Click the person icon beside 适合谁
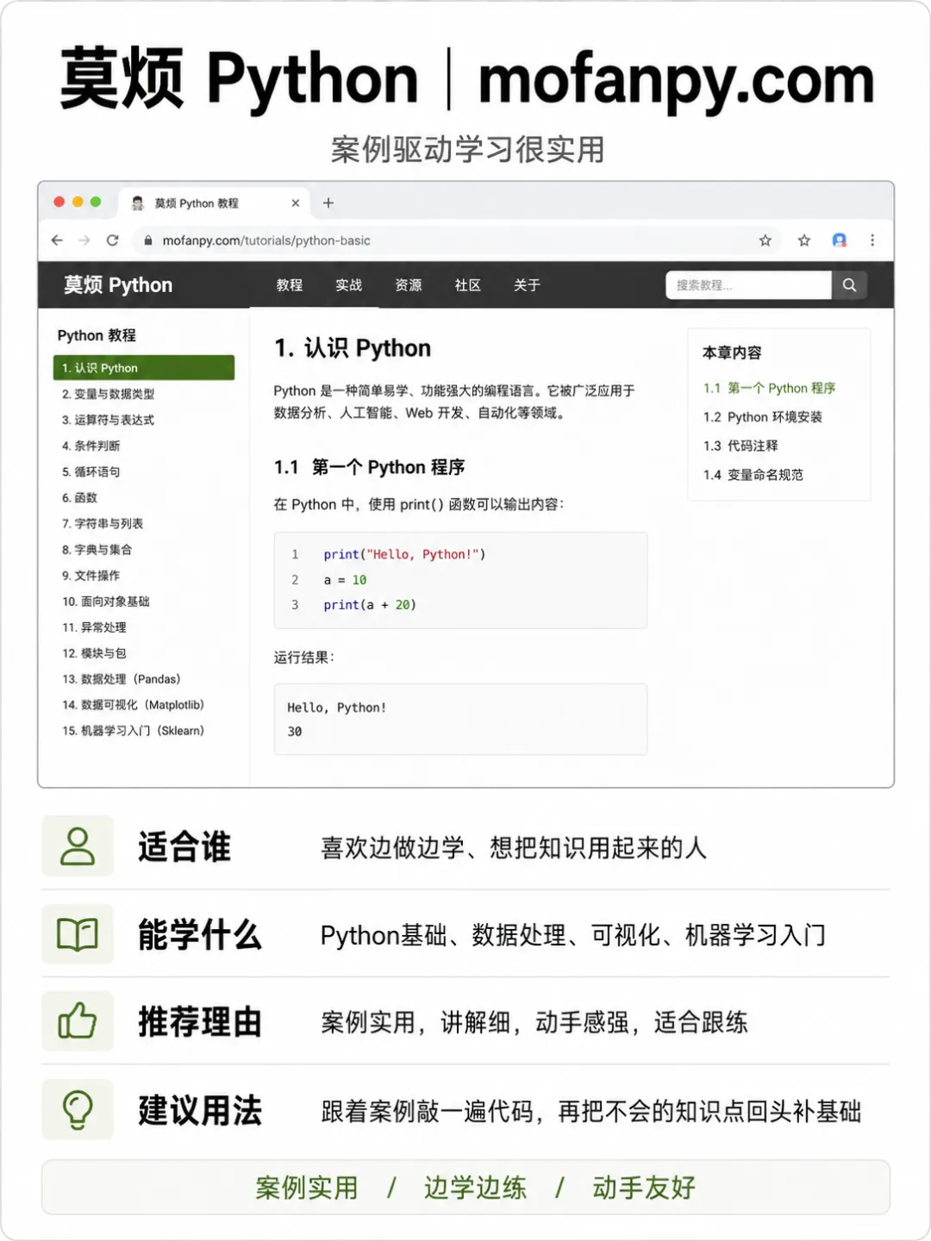 pyautogui.click(x=78, y=846)
